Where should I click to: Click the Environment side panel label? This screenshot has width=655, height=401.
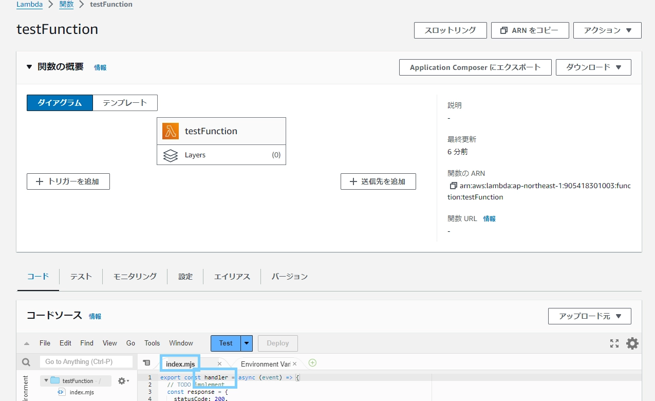pos(26,388)
